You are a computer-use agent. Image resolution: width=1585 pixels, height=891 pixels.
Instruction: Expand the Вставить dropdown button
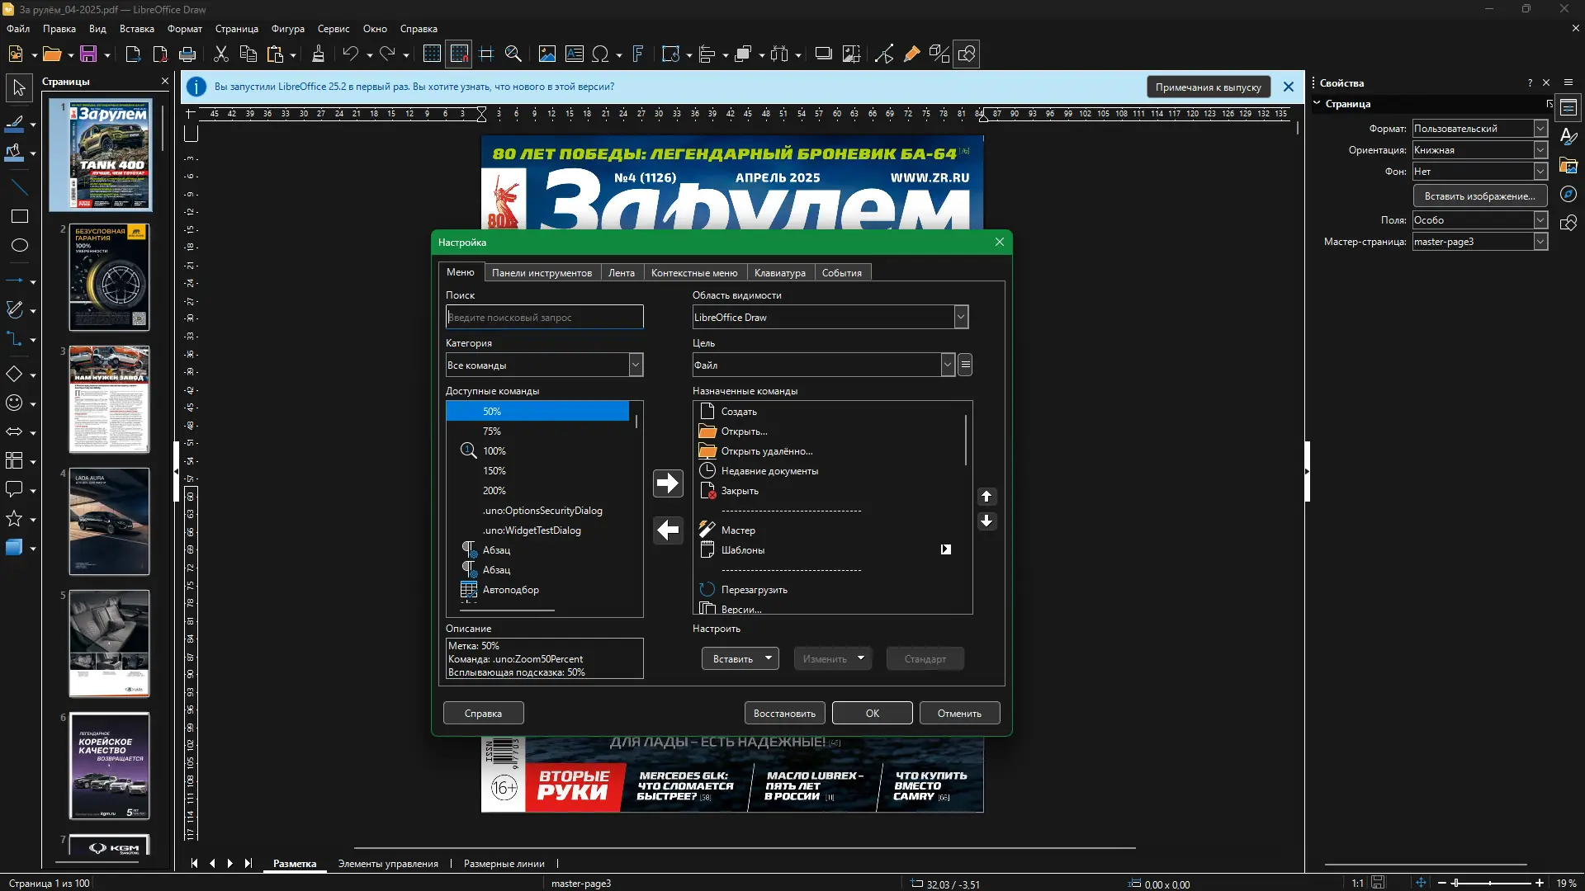769,658
